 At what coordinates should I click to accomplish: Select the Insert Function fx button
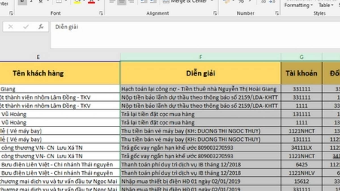41,27
